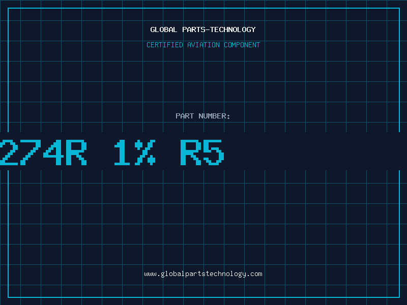Click the large digit 1 before percent sign
Image resolution: width=407 pixels, height=305 pixels.
122,152
